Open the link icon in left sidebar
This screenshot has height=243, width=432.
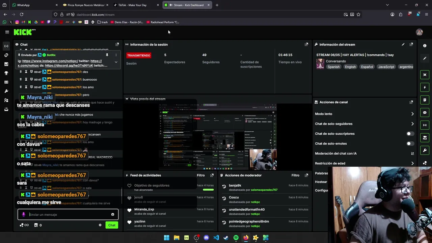tap(6, 55)
